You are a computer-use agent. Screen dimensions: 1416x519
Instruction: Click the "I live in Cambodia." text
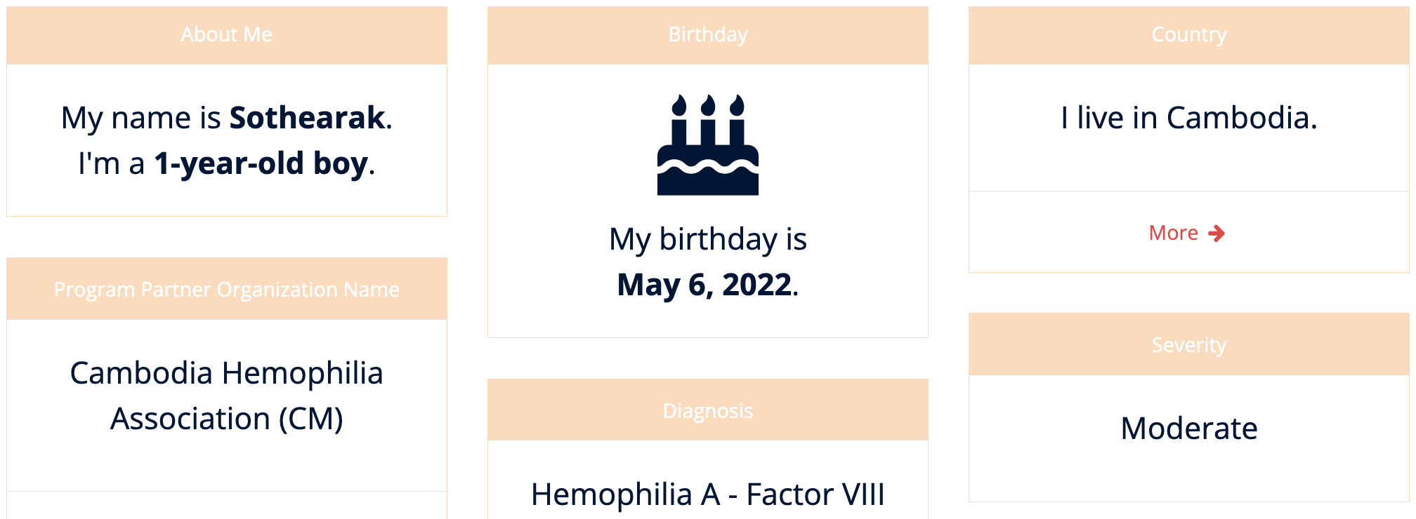point(1188,118)
